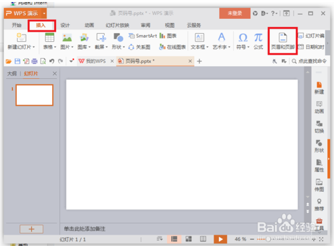Open 新建 in the right sidebar

[319, 88]
